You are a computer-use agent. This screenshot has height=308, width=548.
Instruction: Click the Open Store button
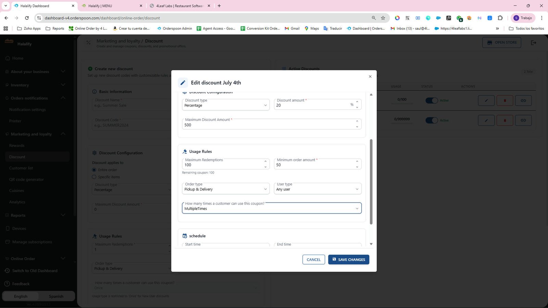(x=502, y=42)
